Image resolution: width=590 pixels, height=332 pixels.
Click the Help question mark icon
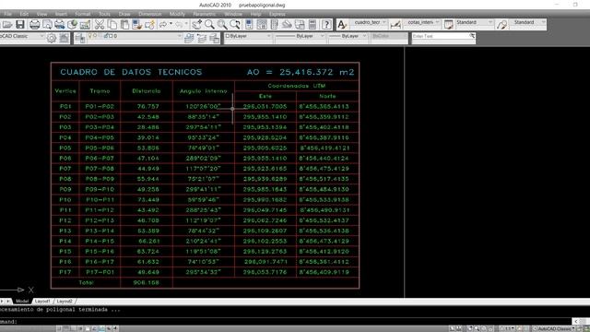326,25
